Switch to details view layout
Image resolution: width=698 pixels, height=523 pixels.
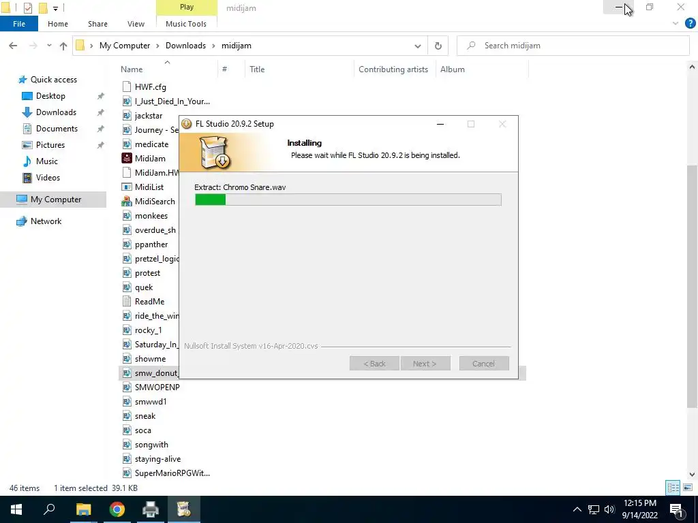(x=673, y=488)
